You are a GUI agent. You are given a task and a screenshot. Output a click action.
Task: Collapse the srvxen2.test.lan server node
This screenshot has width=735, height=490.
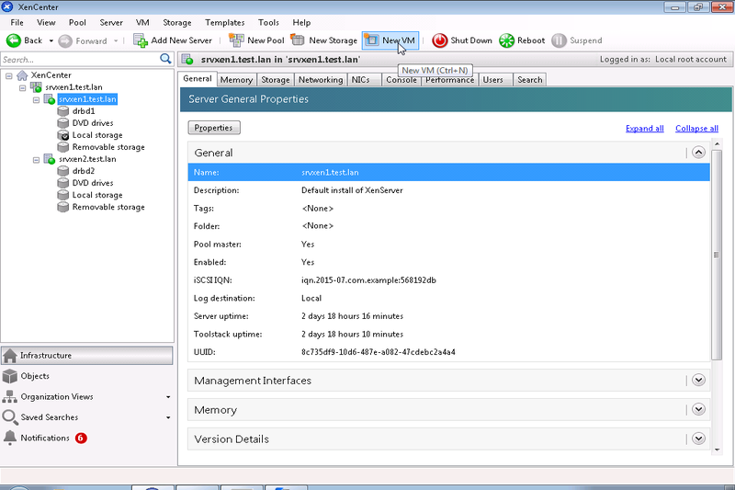pos(36,160)
